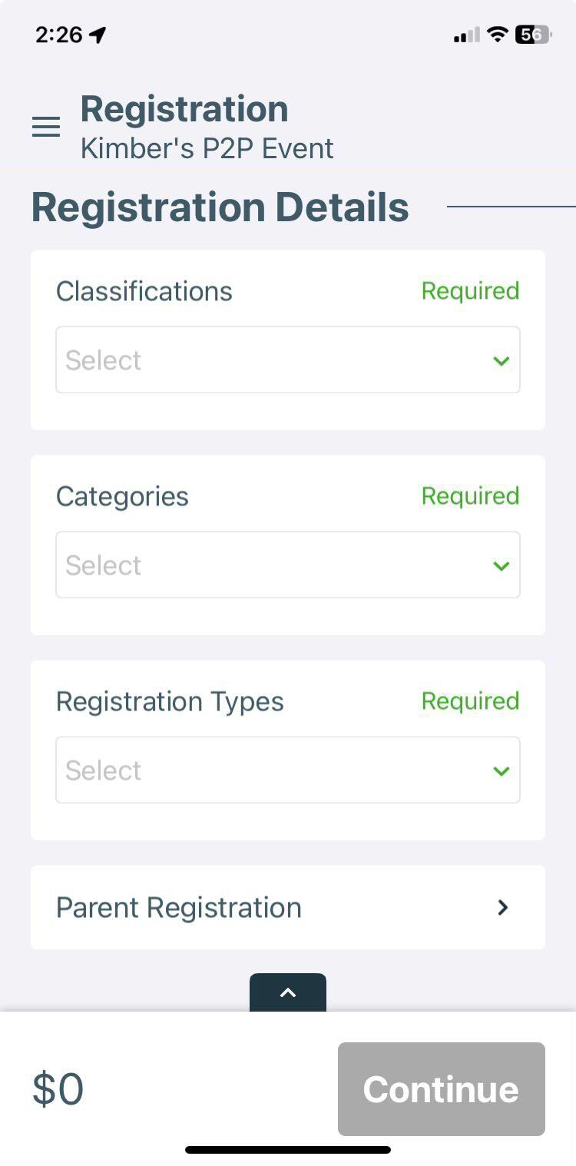Open the Registration Types Select dropdown
This screenshot has height=1166, width=576.
[276, 770]
